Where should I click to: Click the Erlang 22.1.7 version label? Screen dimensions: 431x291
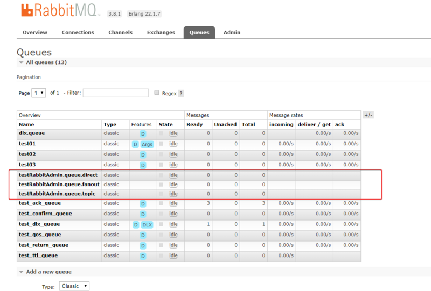click(144, 14)
